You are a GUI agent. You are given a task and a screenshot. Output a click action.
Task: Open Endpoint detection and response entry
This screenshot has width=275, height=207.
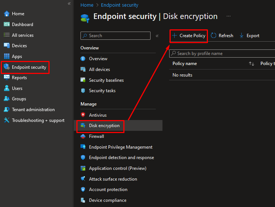coord(121,158)
